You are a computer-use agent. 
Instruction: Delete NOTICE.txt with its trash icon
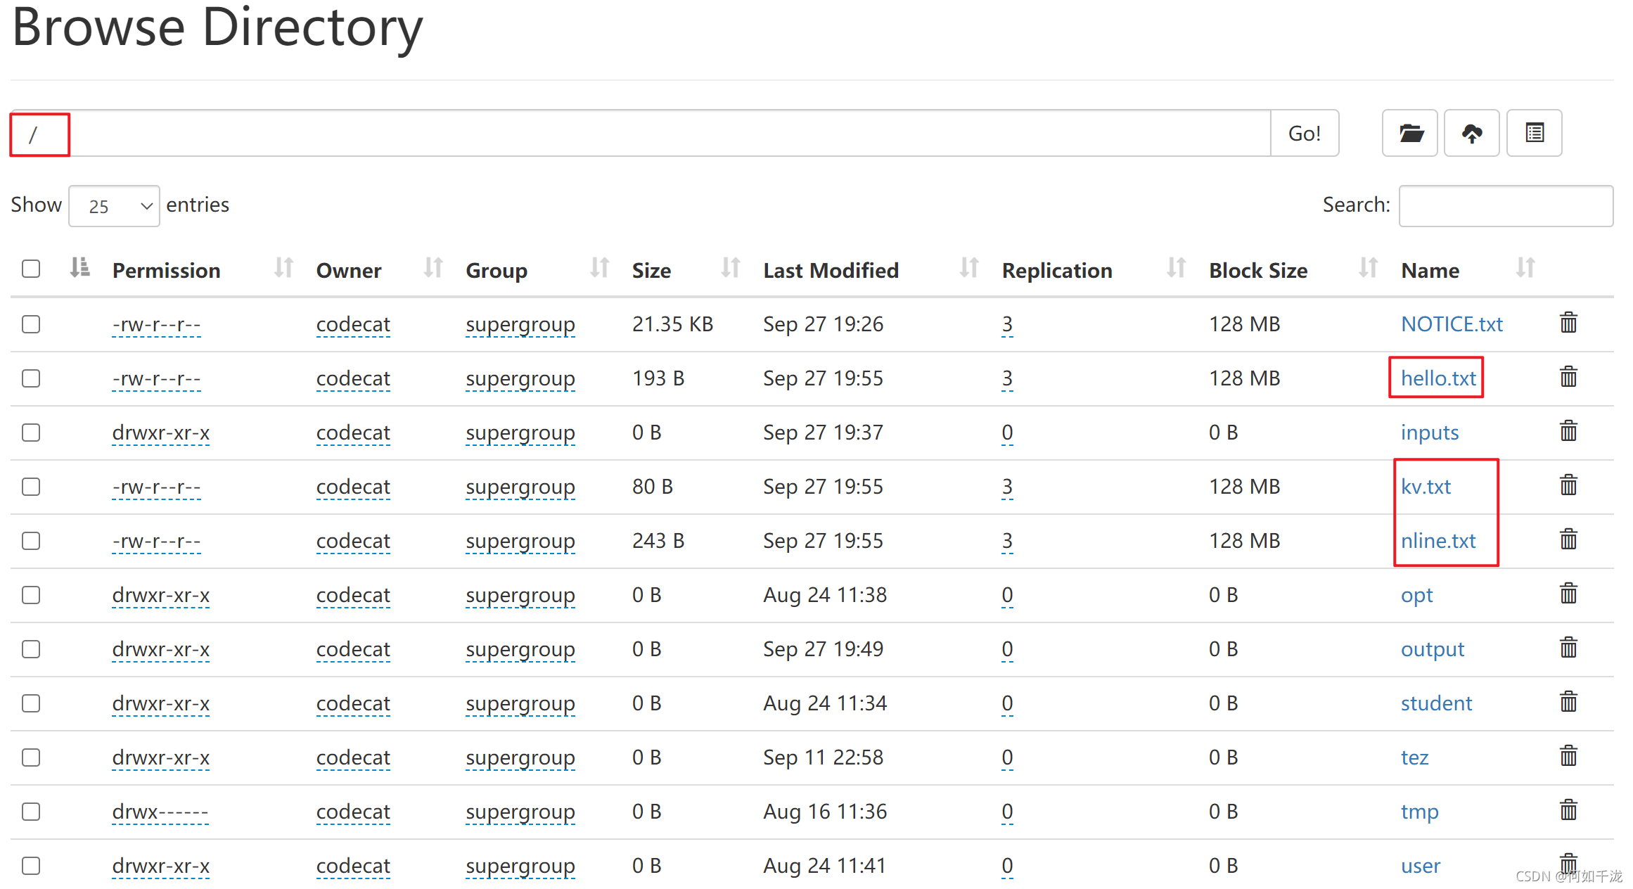click(x=1569, y=324)
